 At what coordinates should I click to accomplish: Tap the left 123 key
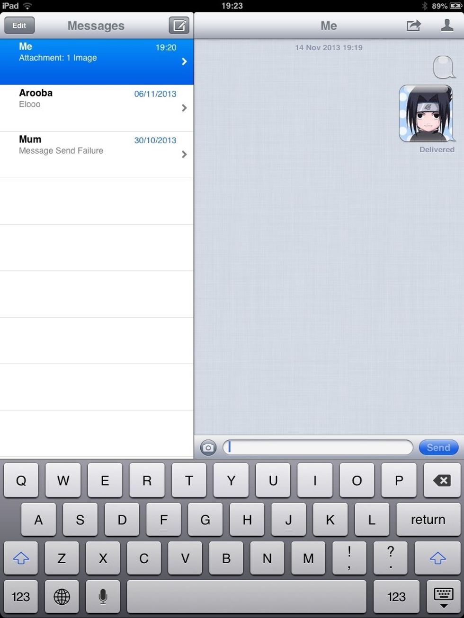[x=21, y=597]
